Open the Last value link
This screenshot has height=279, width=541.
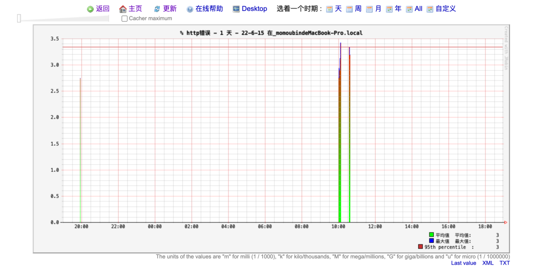click(463, 263)
